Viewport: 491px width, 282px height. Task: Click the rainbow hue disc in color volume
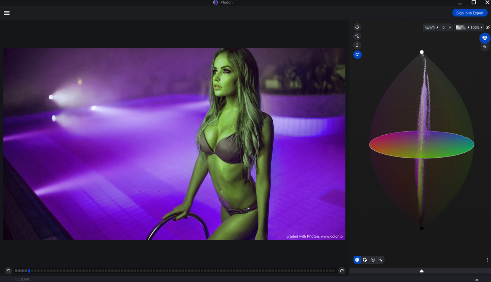coord(422,145)
